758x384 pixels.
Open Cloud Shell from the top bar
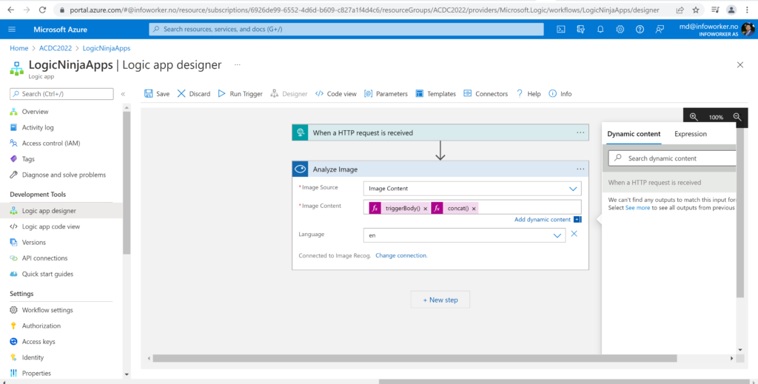tap(561, 30)
